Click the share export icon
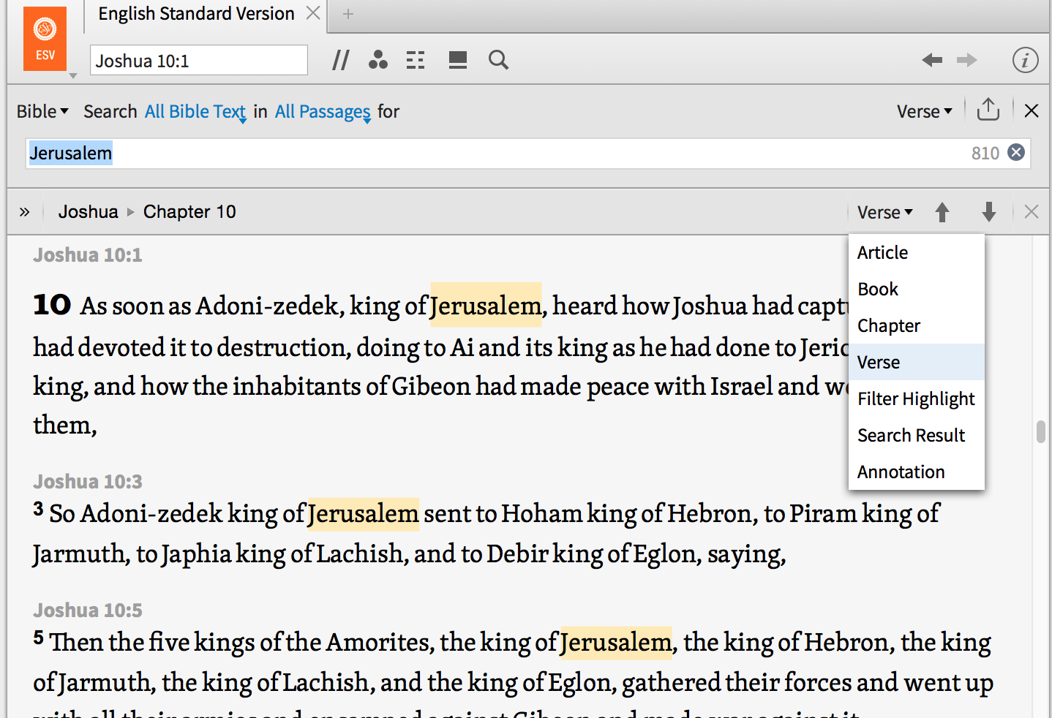1052x718 pixels. pyautogui.click(x=988, y=109)
